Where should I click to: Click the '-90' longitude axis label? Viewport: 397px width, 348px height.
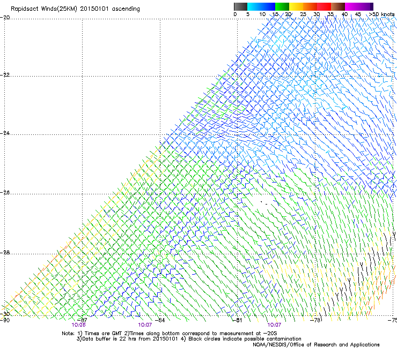(5, 320)
